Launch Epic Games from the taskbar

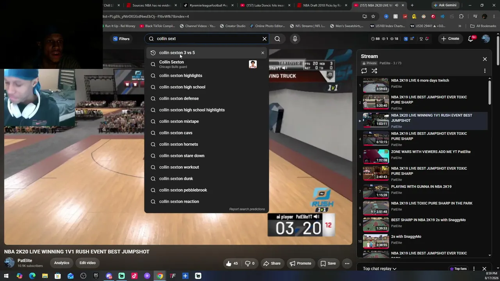point(96,276)
